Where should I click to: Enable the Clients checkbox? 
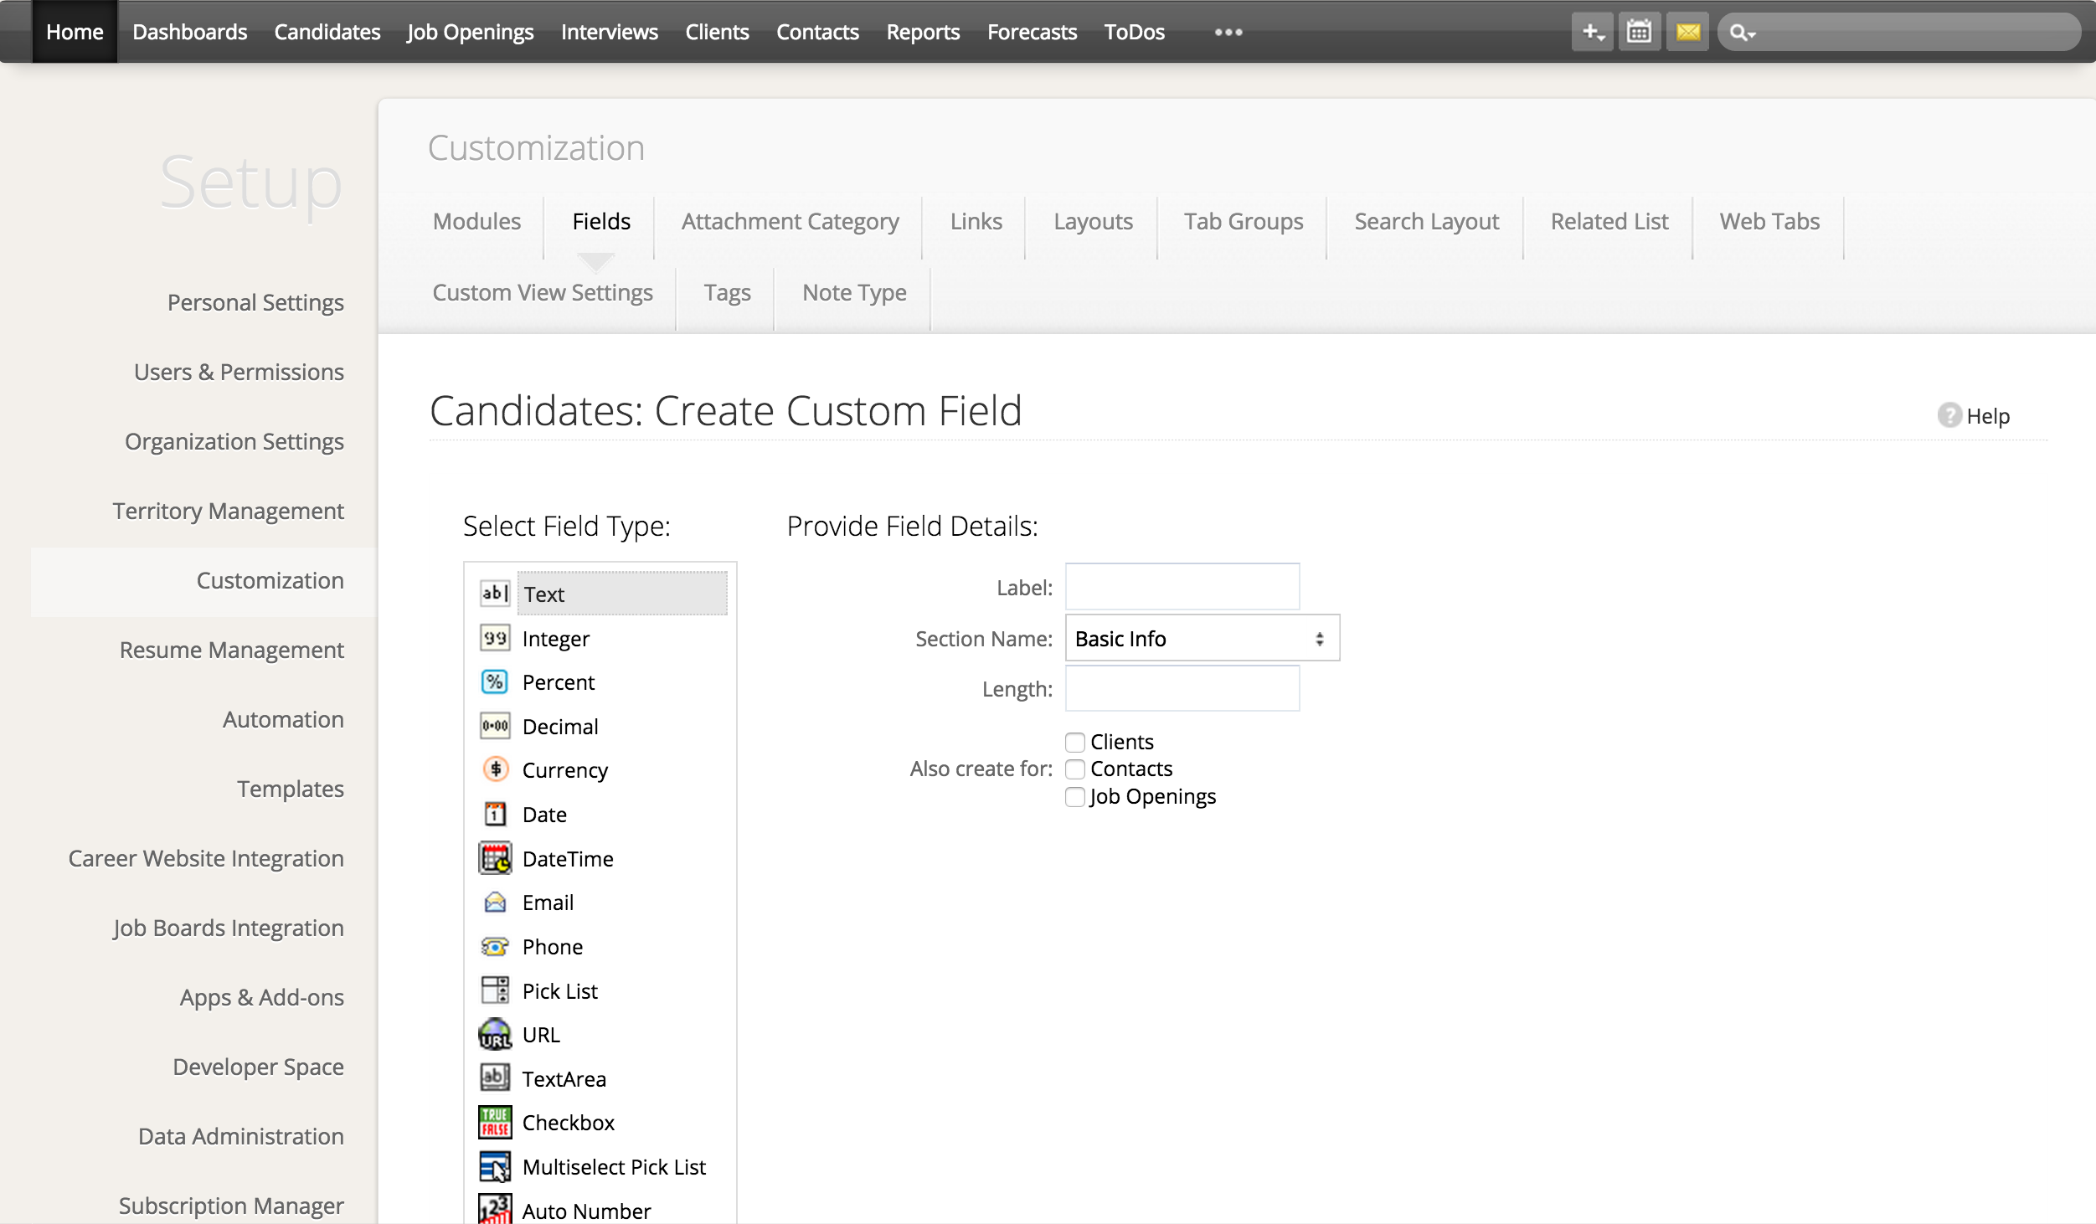1074,742
